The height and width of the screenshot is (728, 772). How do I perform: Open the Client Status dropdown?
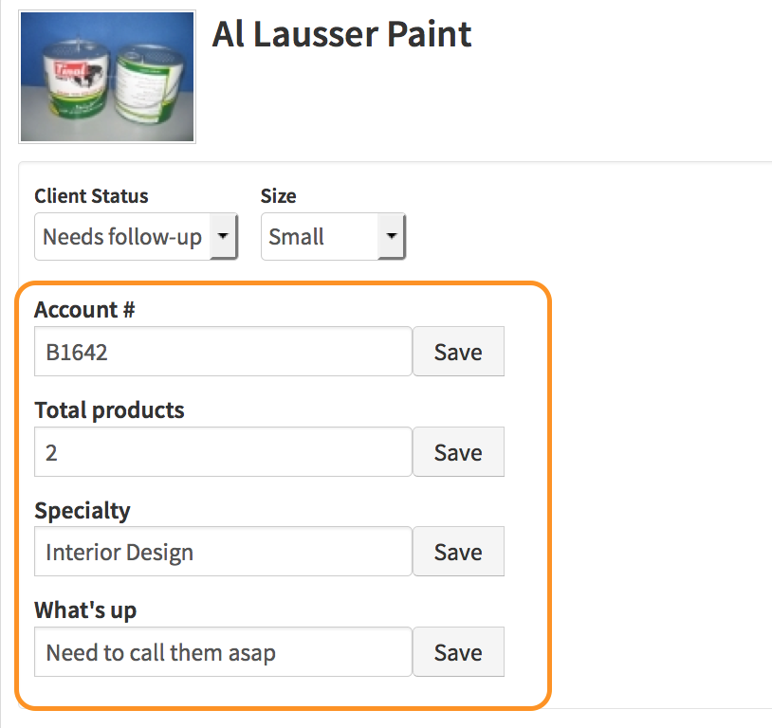[123, 237]
